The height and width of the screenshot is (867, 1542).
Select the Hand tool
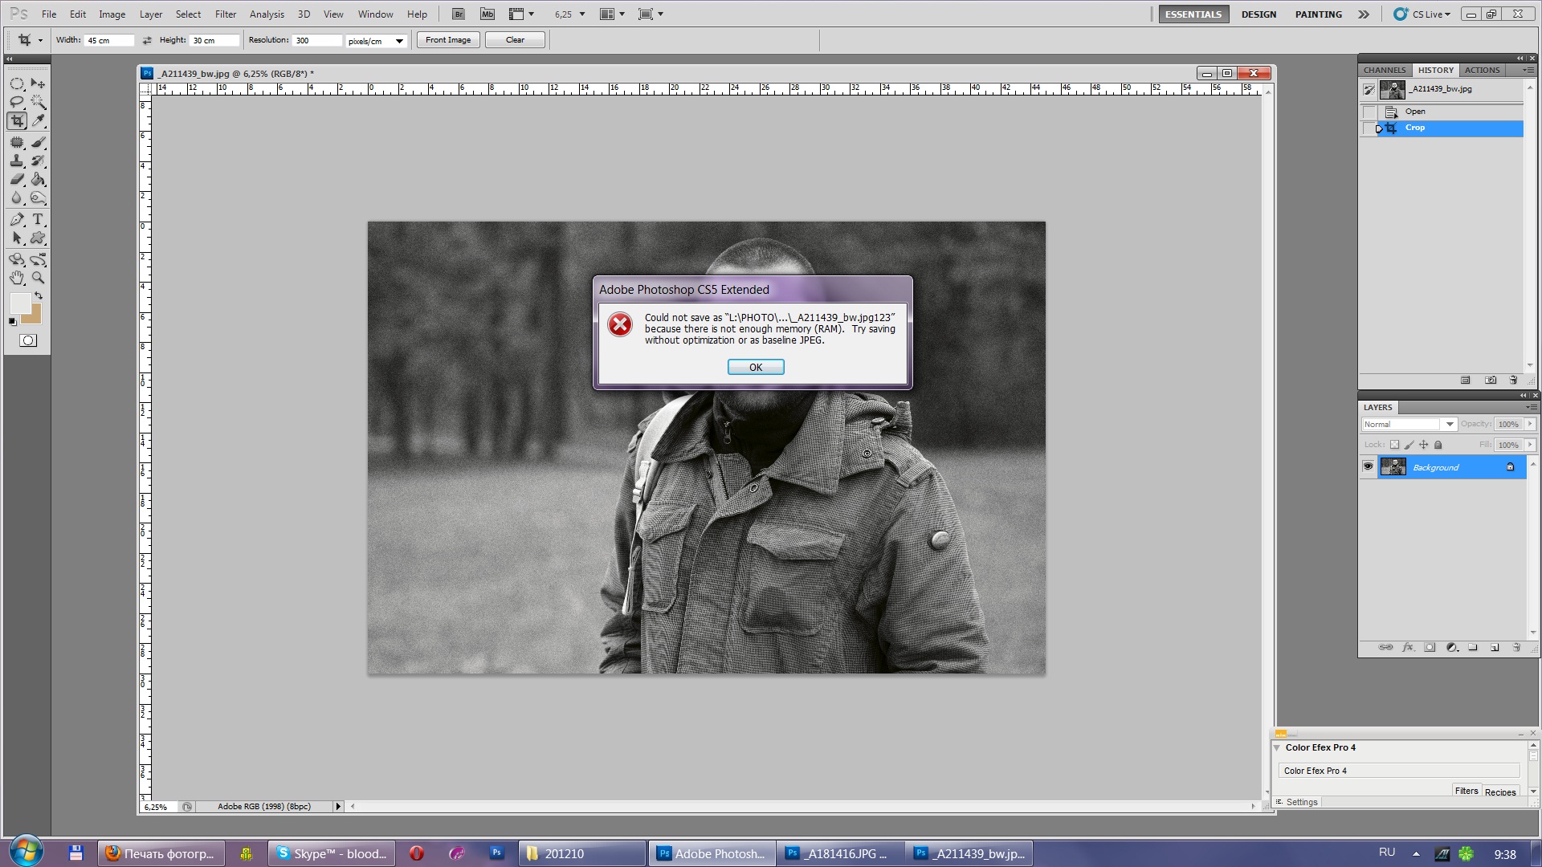[x=17, y=278]
